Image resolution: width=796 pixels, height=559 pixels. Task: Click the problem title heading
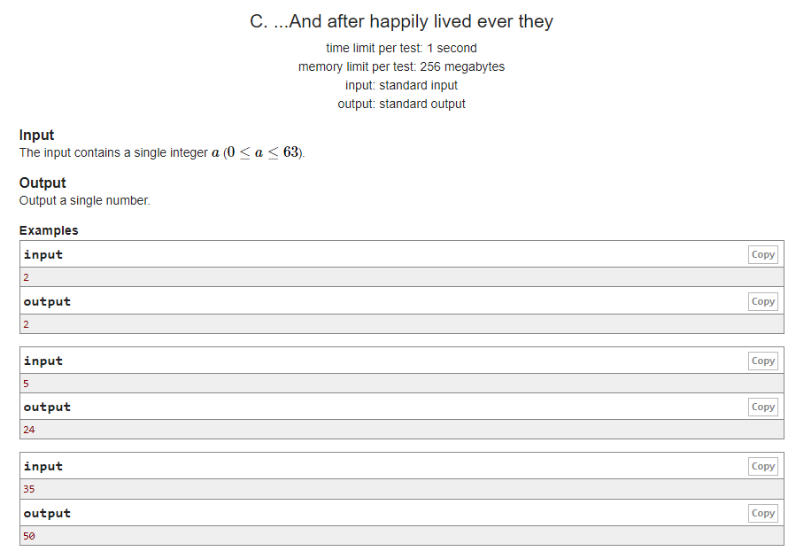click(401, 21)
